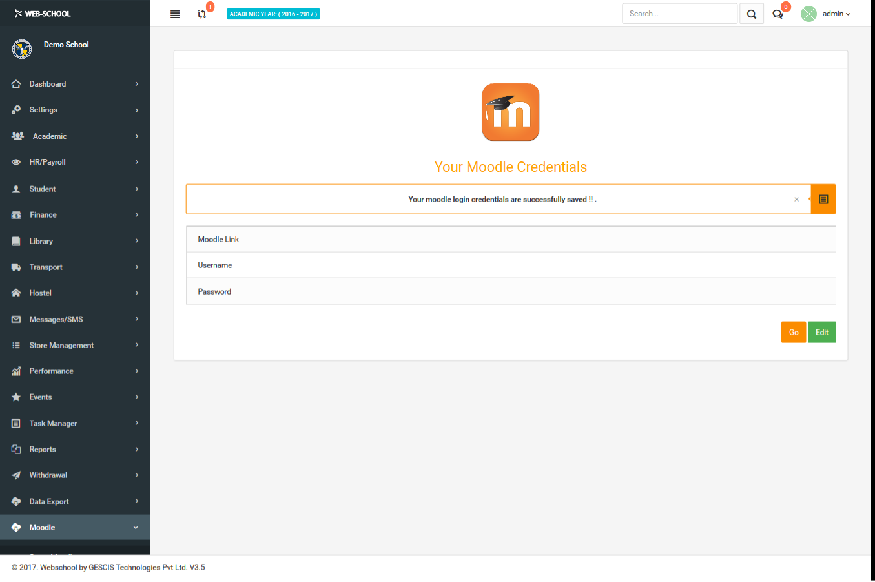Dismiss the credentials saved alert

pyautogui.click(x=796, y=200)
